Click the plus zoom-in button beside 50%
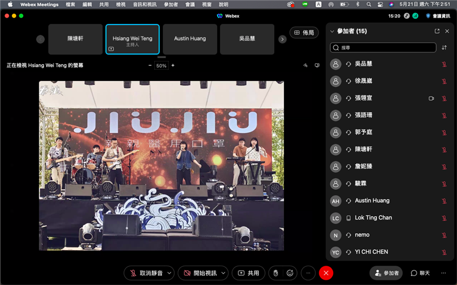The height and width of the screenshot is (285, 457). tap(173, 66)
